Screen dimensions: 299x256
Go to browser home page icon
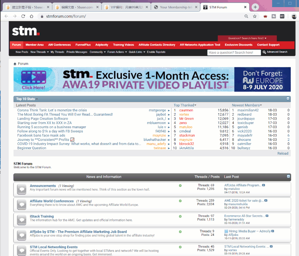31,16
